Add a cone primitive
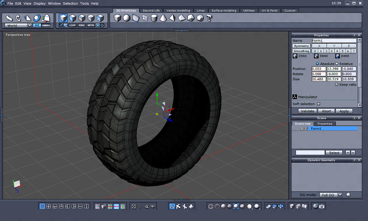 [x=163, y=18]
